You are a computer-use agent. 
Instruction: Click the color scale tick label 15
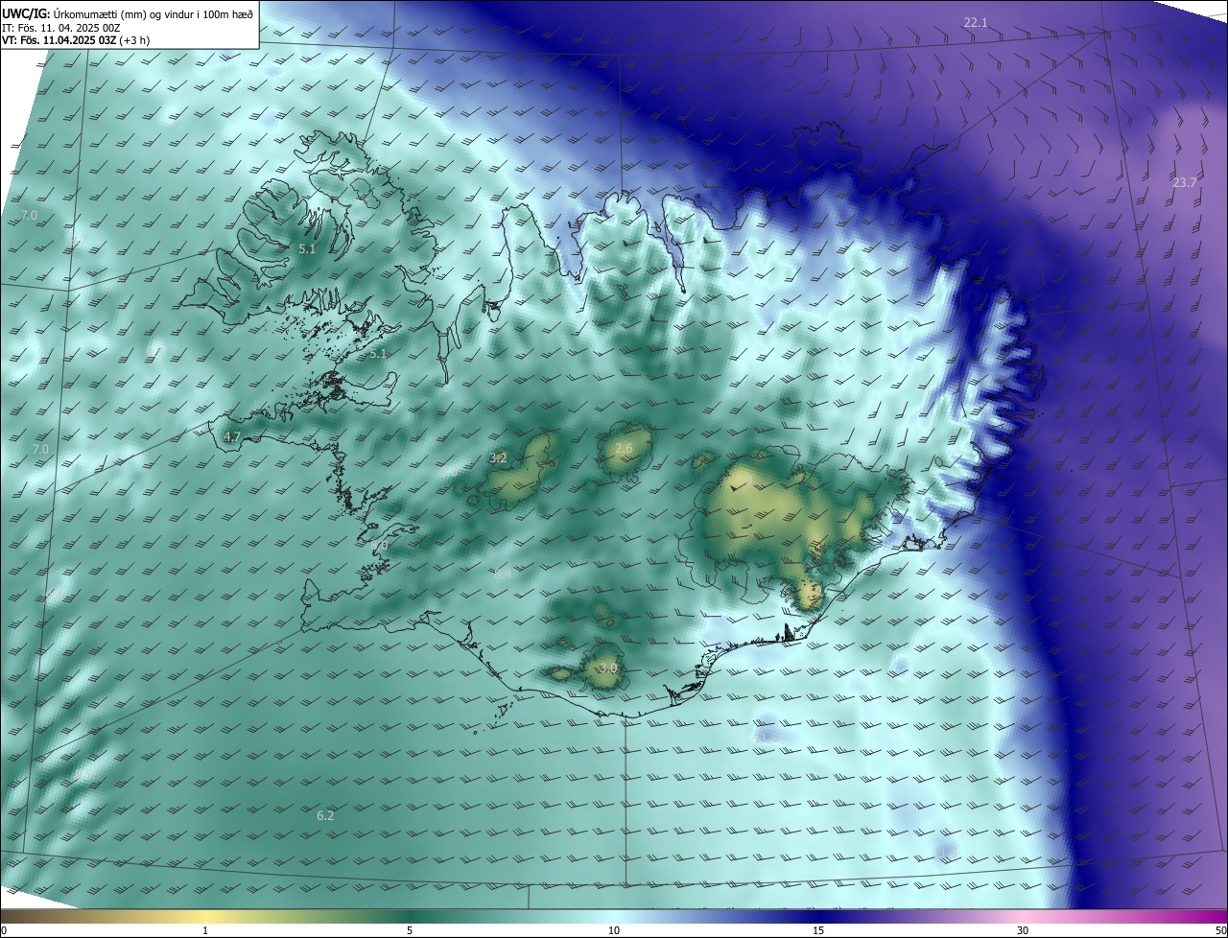click(x=818, y=930)
